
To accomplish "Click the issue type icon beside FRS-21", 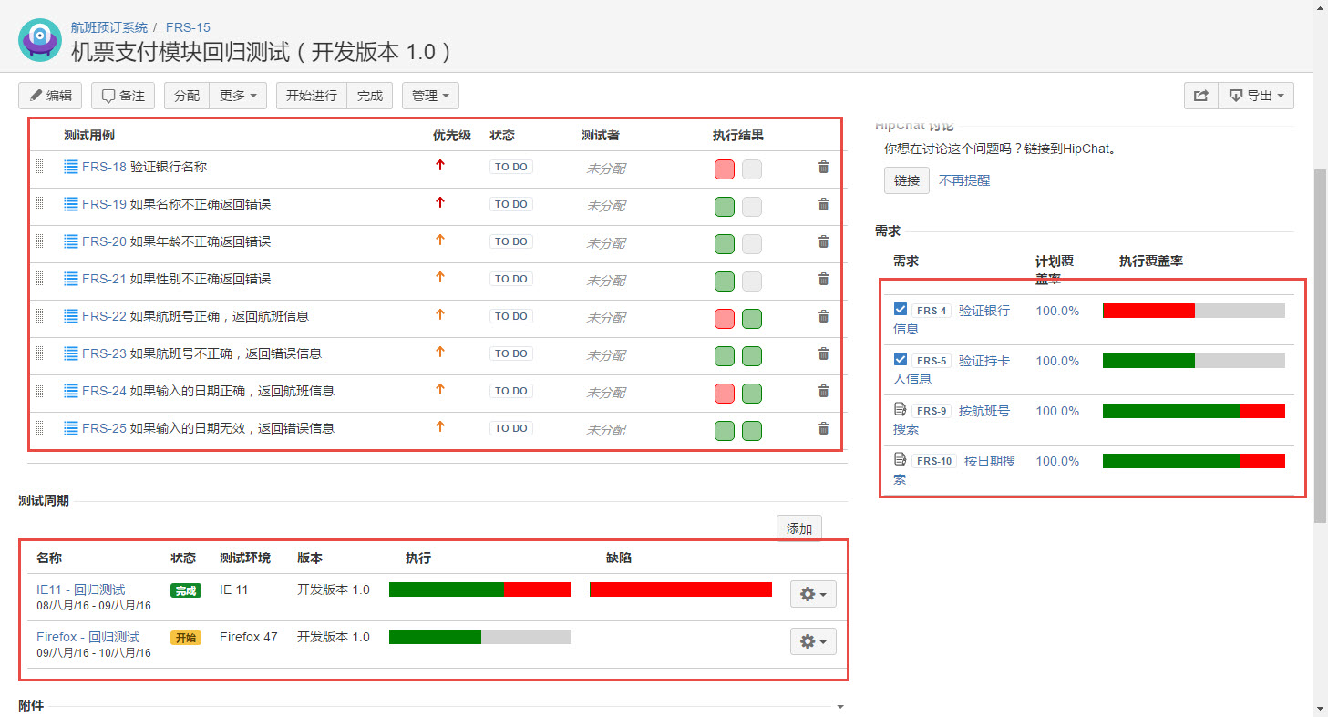I will coord(71,279).
